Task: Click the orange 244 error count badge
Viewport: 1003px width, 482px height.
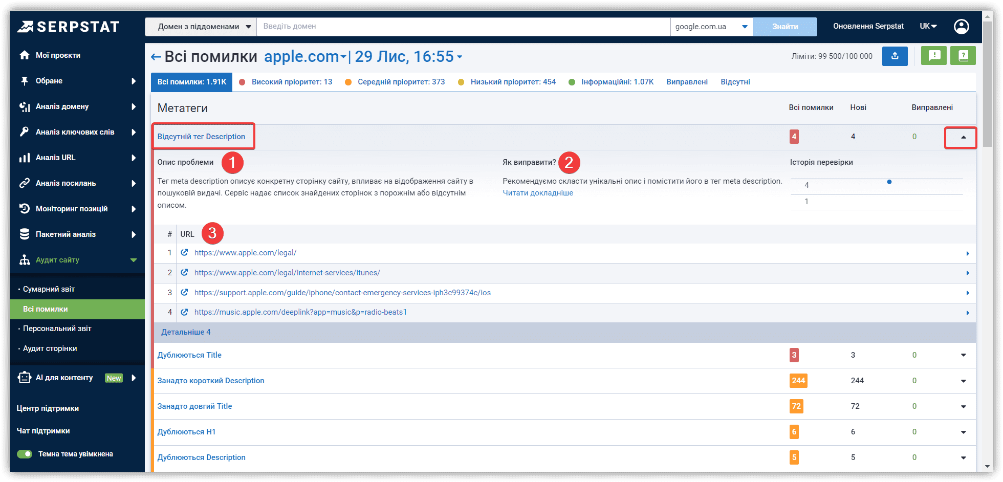Action: pos(798,381)
